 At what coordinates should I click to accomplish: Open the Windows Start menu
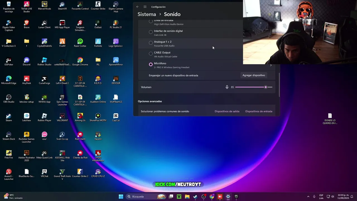click(121, 197)
